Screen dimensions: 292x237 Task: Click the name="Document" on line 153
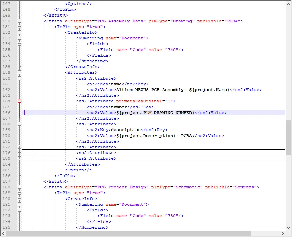pyautogui.click(x=126, y=38)
